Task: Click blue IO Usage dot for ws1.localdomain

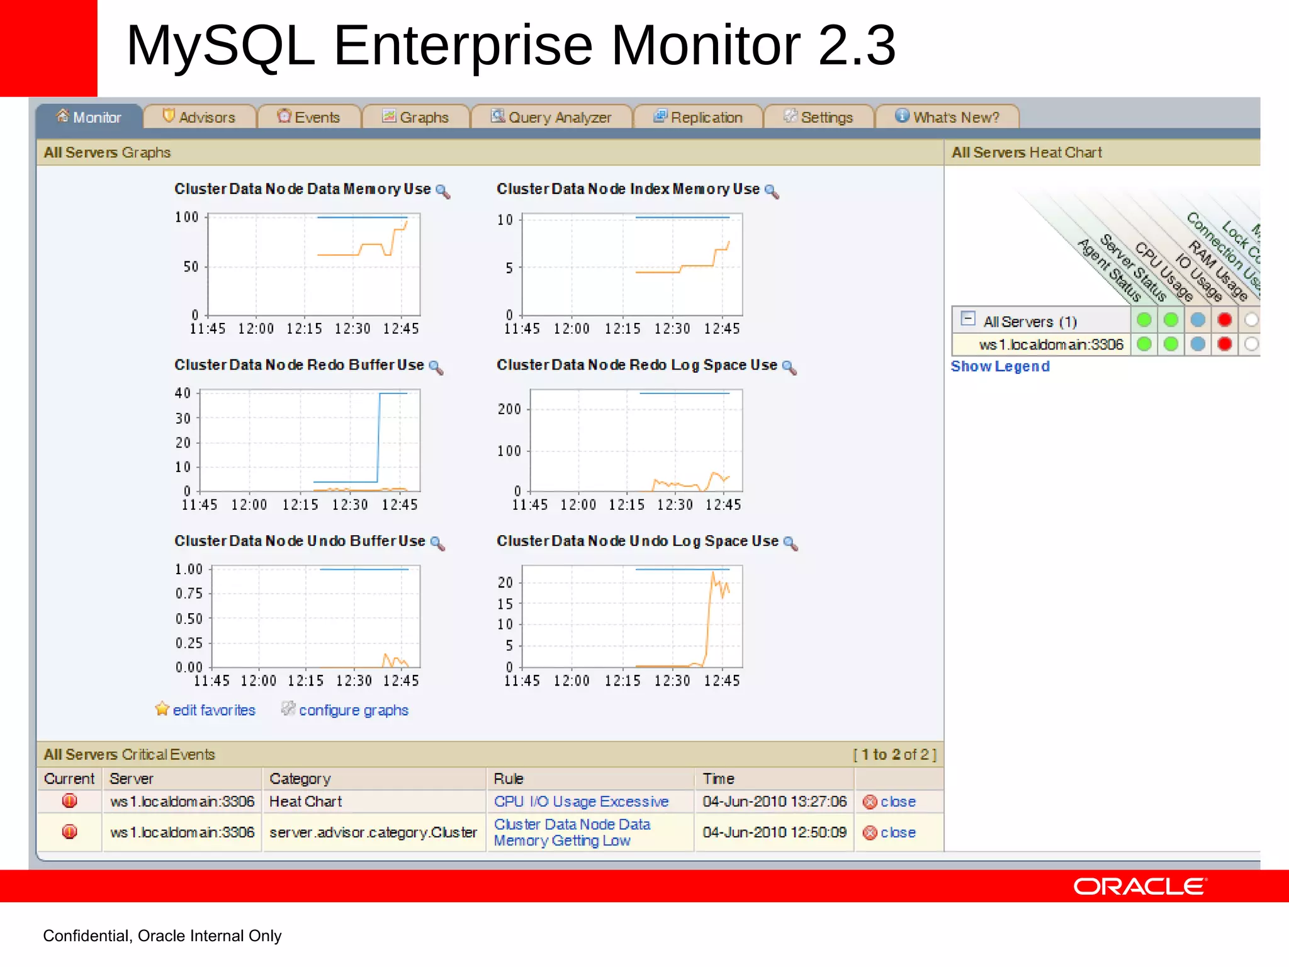Action: click(x=1198, y=344)
